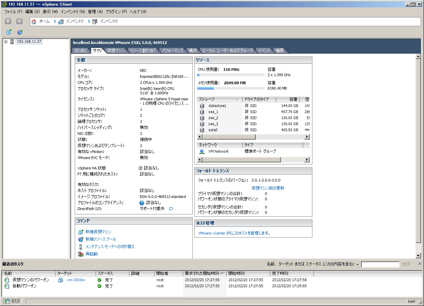424x306 pixels.
Task: Click the storage list horizontal scrollbar
Action: click(253, 137)
